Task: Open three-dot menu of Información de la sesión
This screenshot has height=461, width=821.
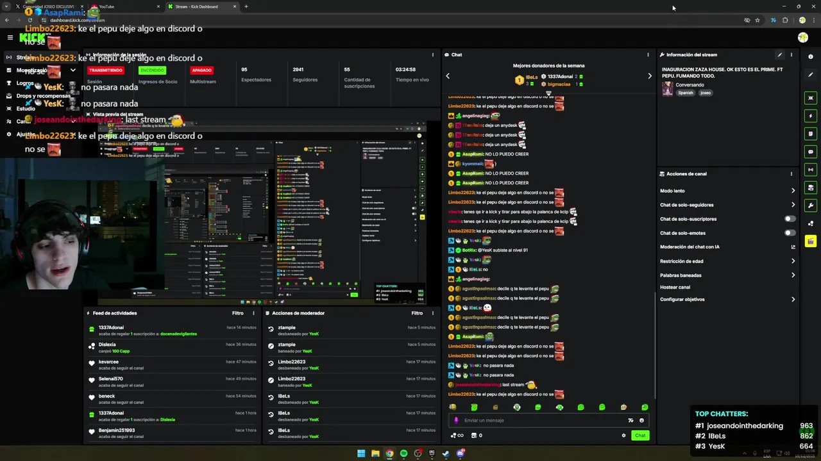Action: (x=433, y=55)
